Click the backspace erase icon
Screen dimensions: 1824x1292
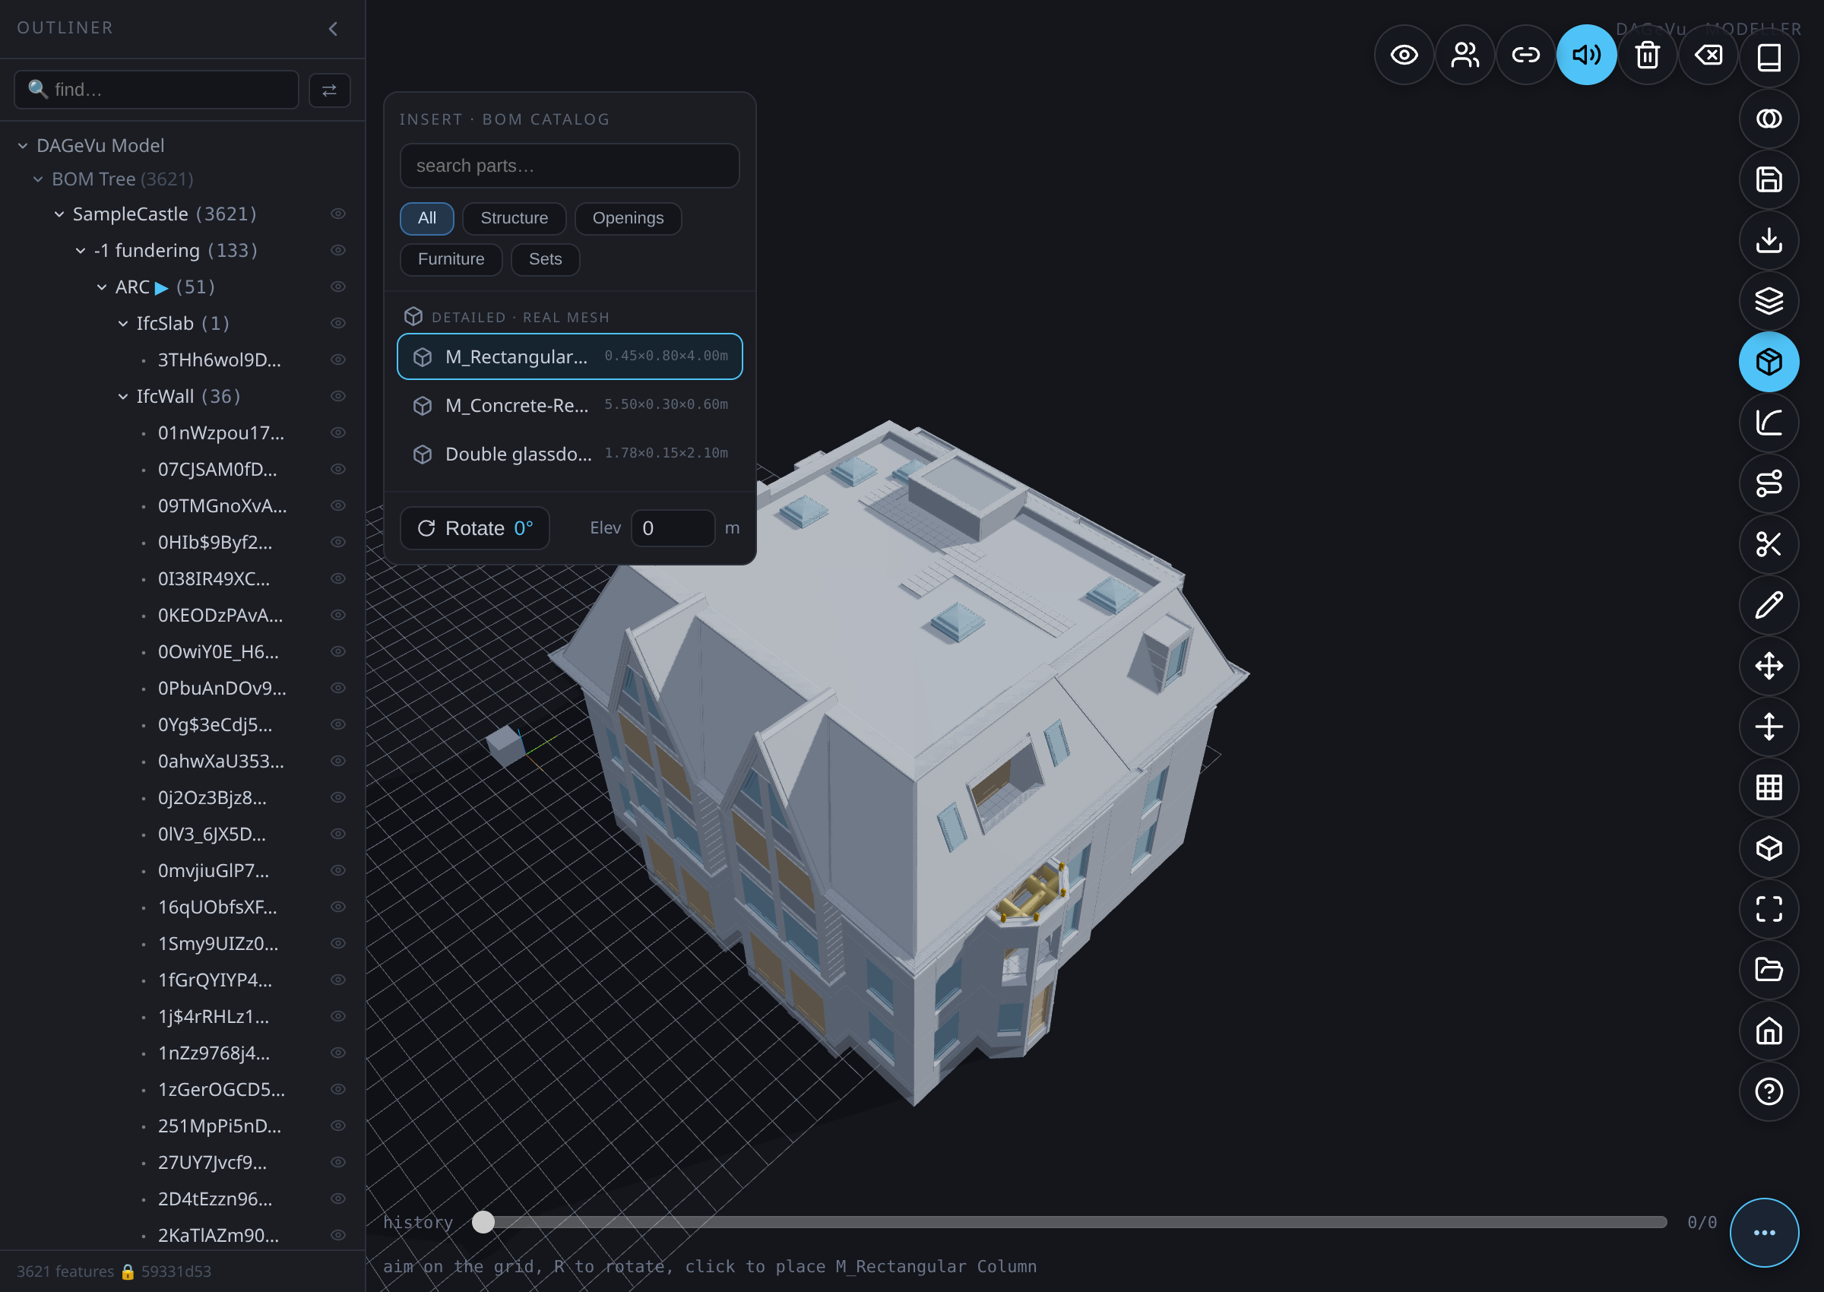click(1708, 55)
